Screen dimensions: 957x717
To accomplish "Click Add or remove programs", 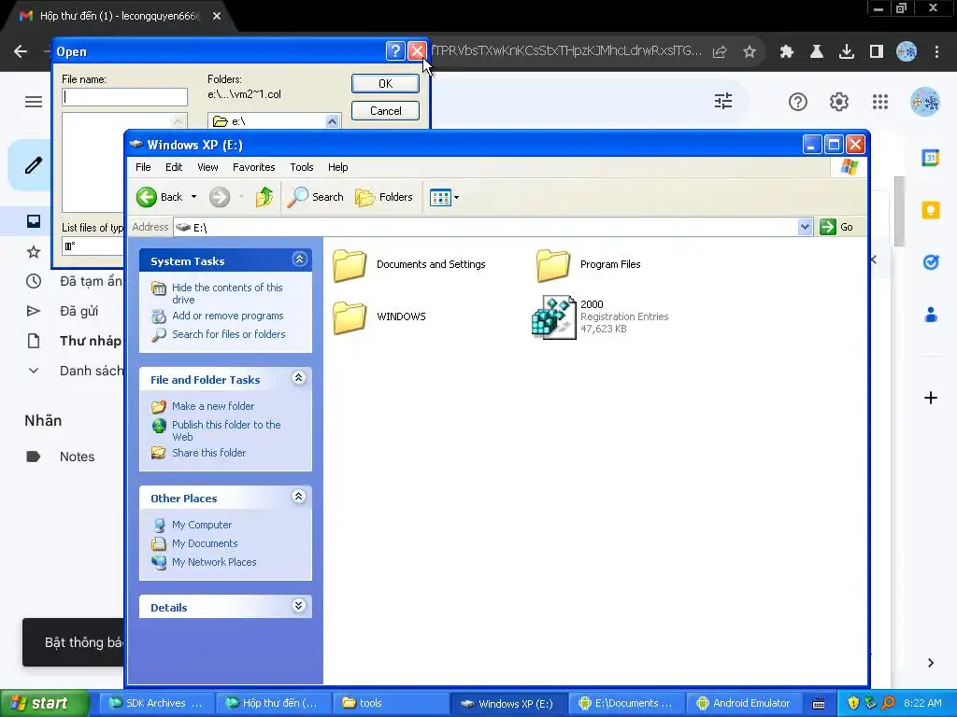I will (228, 316).
